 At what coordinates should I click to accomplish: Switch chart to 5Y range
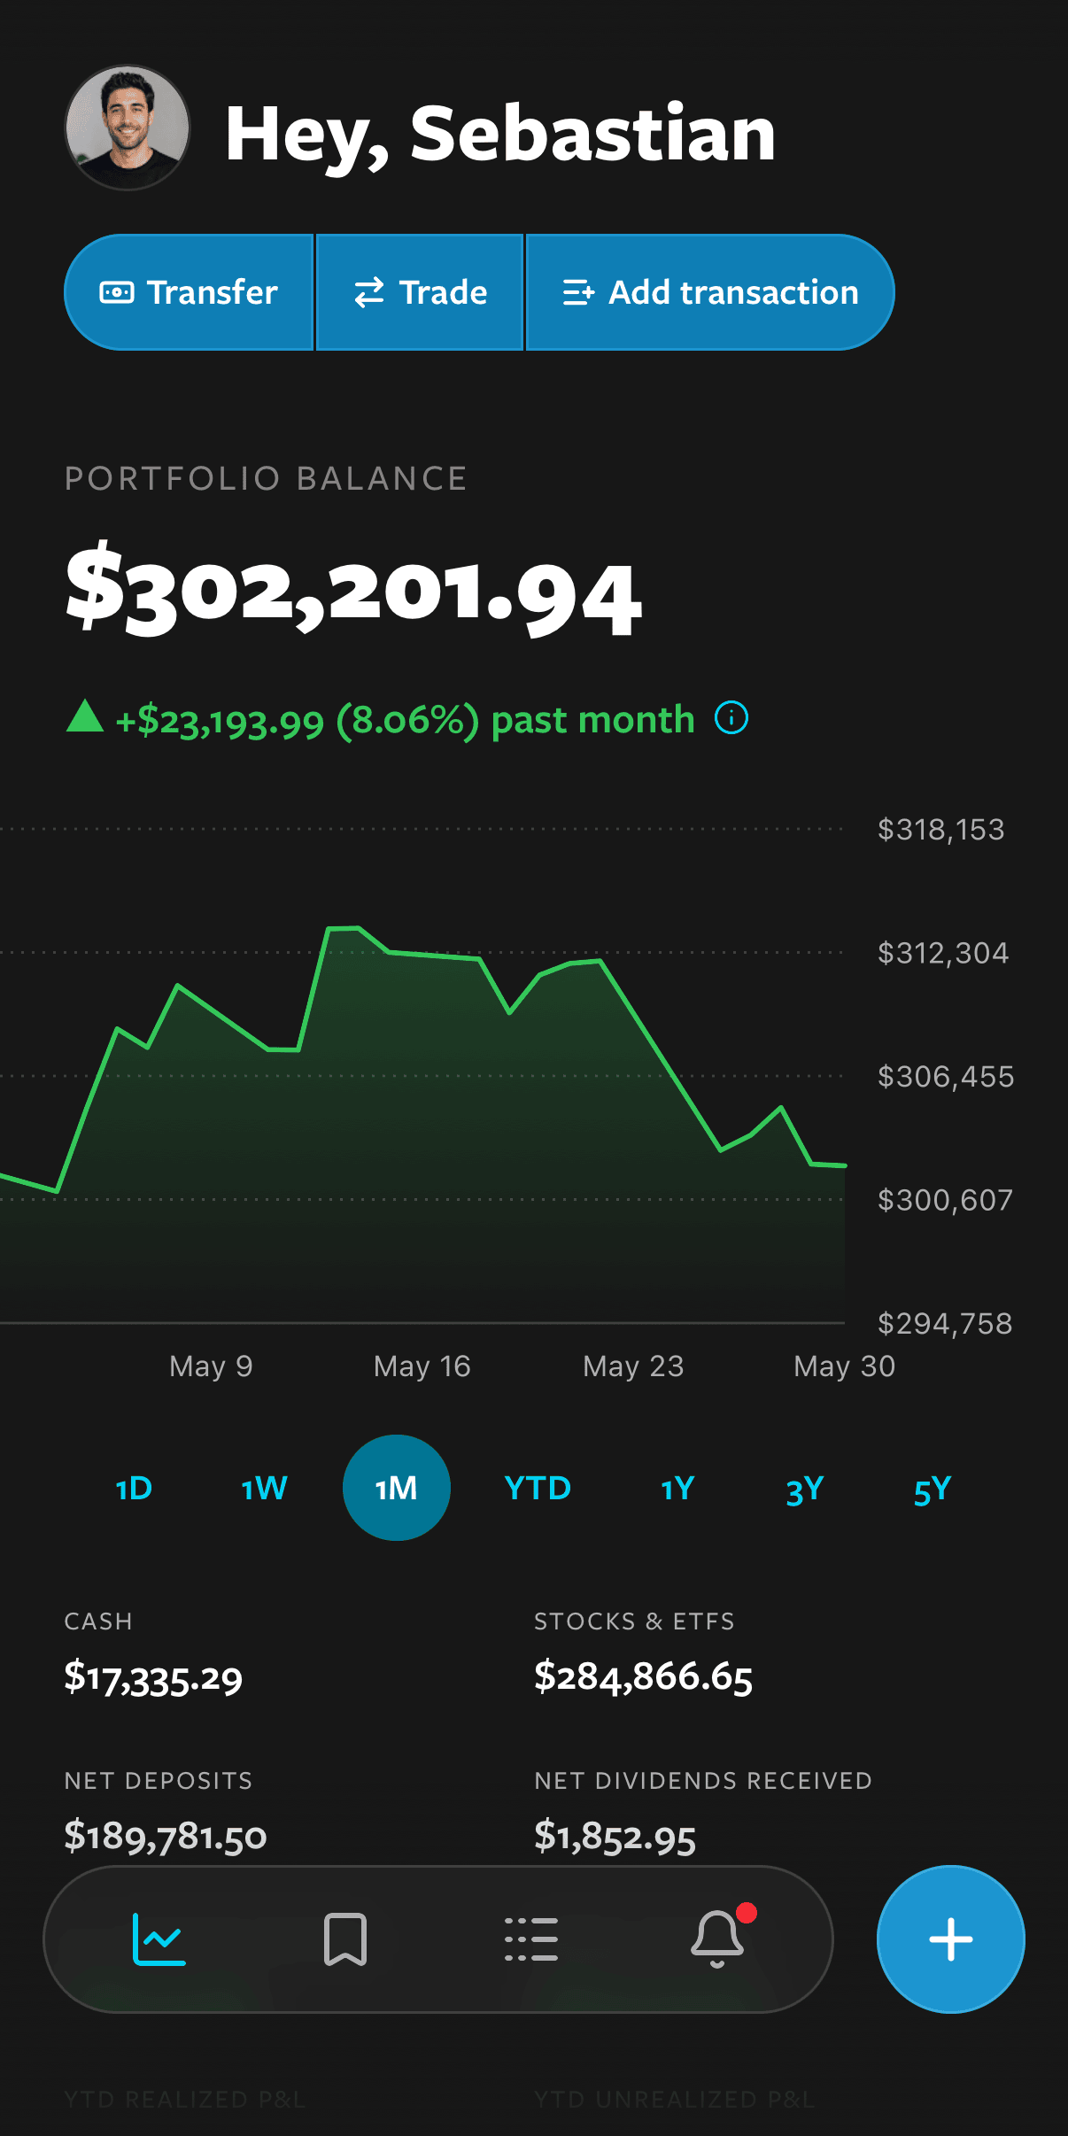tap(933, 1488)
